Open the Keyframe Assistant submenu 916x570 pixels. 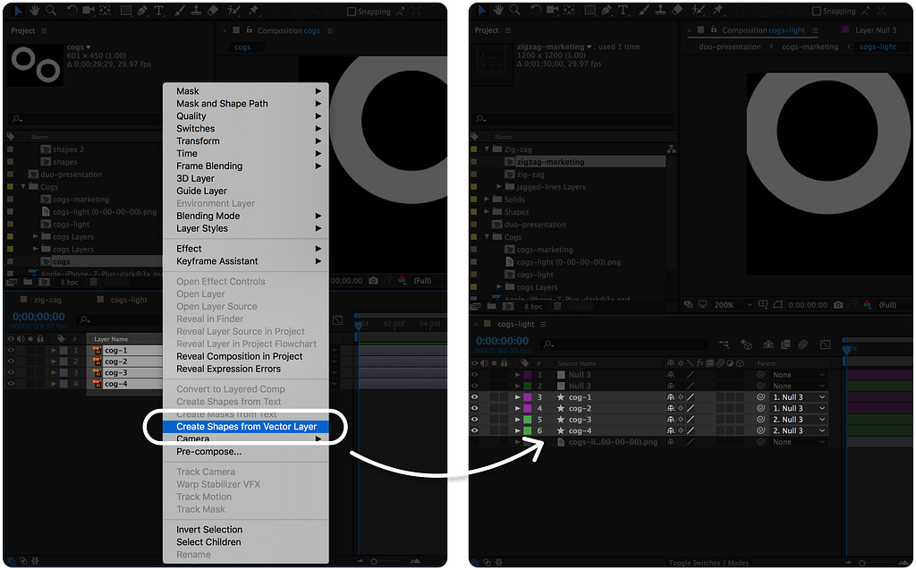(x=246, y=260)
